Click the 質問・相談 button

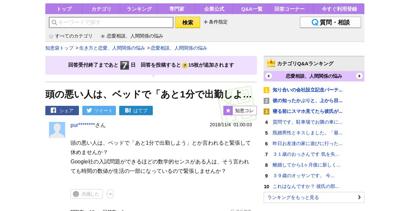pyautogui.click(x=330, y=22)
